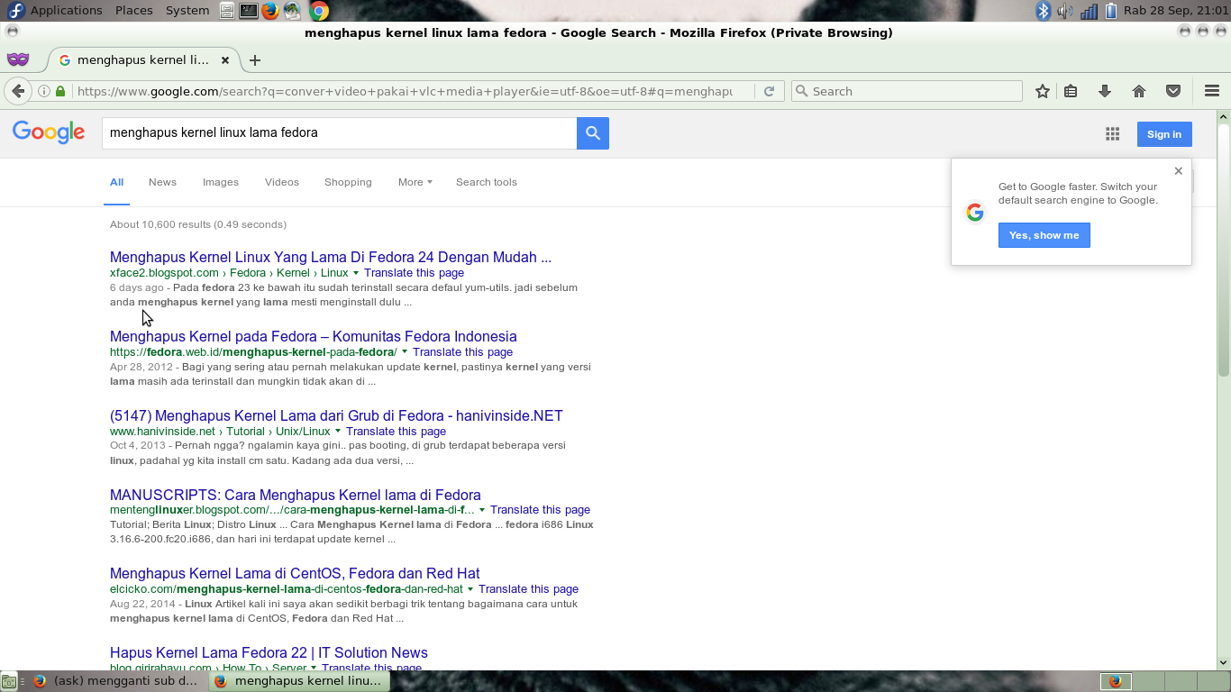Click the 'Yes, show me' button
The width and height of the screenshot is (1231, 692).
(1044, 235)
